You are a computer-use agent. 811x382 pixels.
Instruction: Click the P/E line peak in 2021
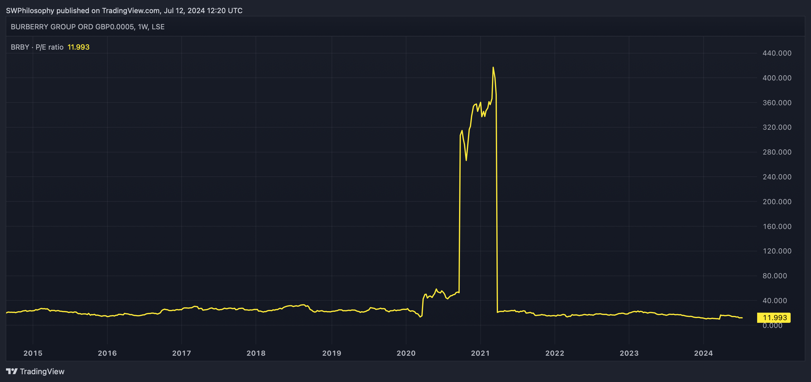pos(493,67)
